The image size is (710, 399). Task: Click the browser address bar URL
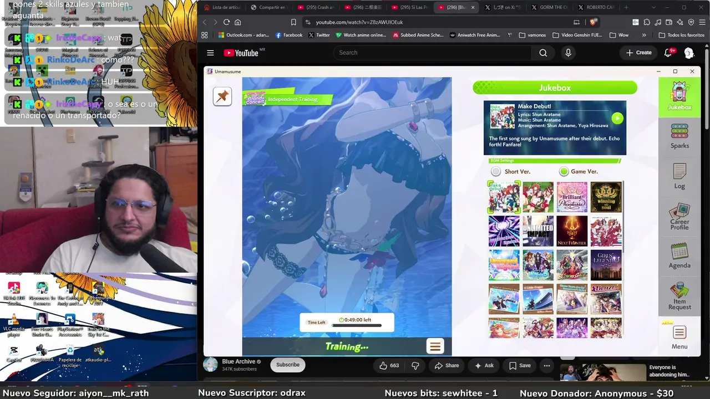359,22
